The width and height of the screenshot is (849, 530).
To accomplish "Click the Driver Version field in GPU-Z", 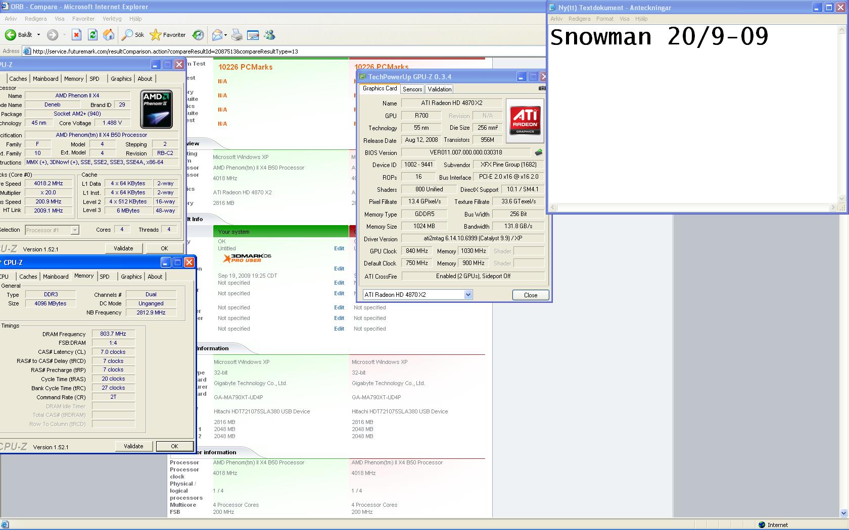I will 473,238.
